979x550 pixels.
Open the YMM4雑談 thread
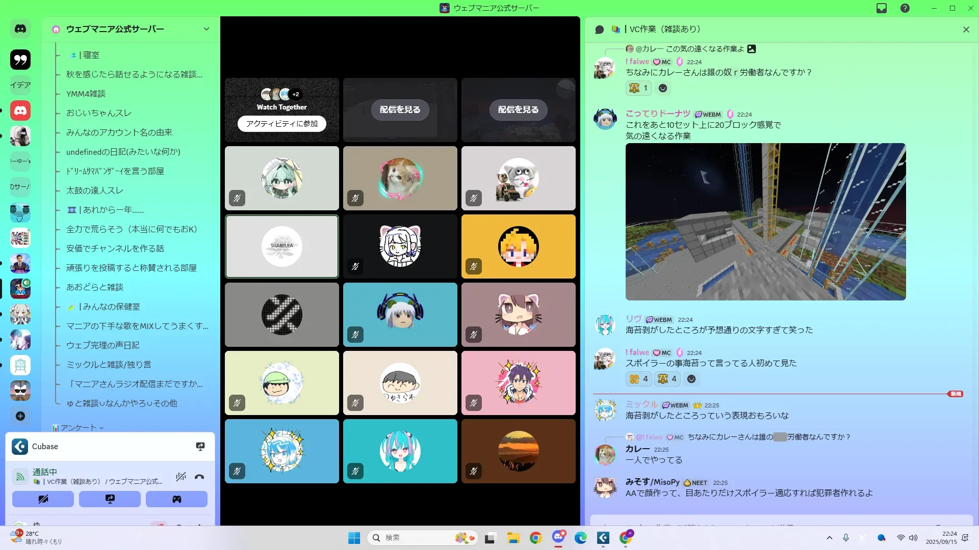pos(86,94)
